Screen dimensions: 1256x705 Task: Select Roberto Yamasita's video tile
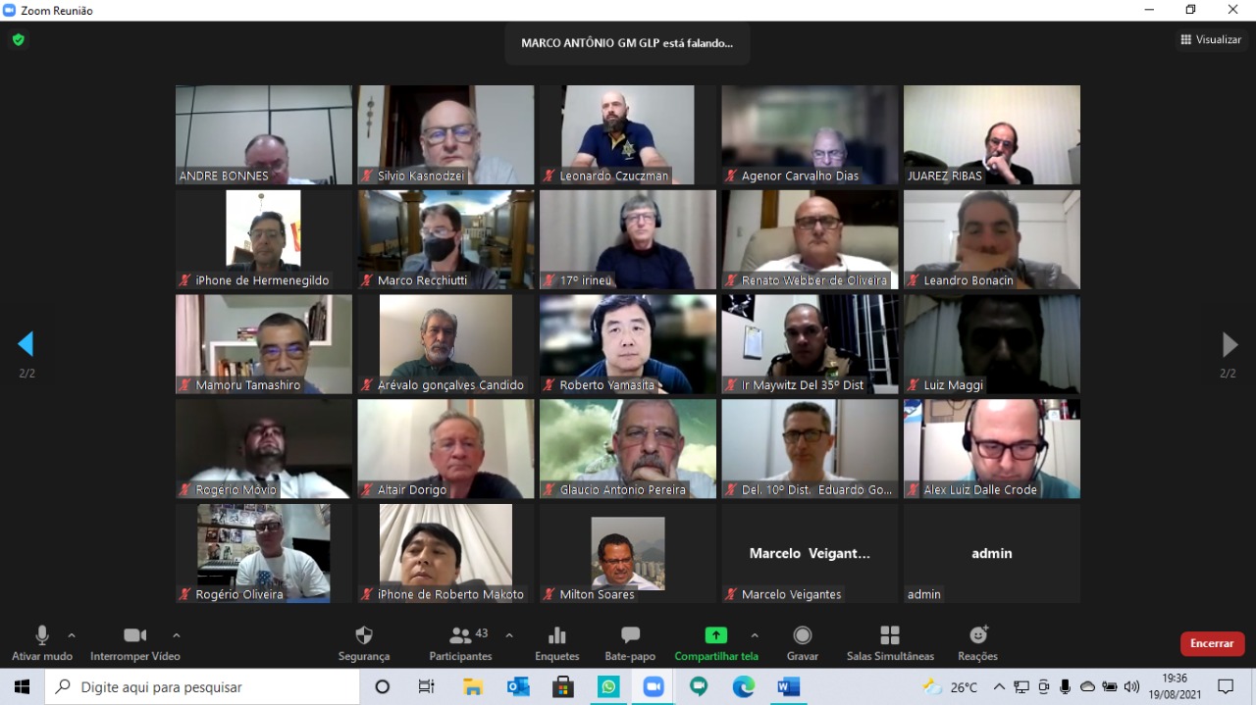[x=627, y=344]
